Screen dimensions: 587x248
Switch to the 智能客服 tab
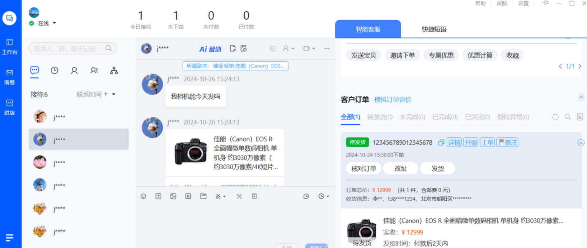pyautogui.click(x=368, y=29)
